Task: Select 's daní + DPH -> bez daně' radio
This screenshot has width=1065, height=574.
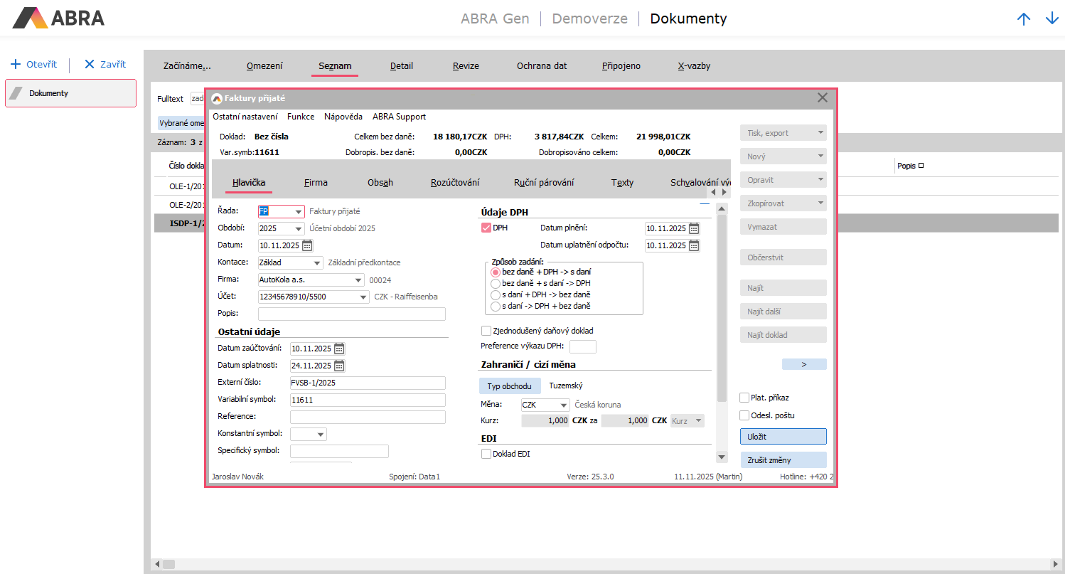Action: (x=496, y=294)
